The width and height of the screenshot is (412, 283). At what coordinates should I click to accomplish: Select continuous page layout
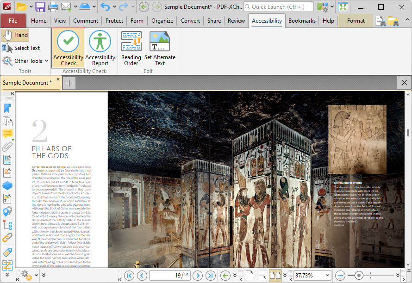point(262,276)
